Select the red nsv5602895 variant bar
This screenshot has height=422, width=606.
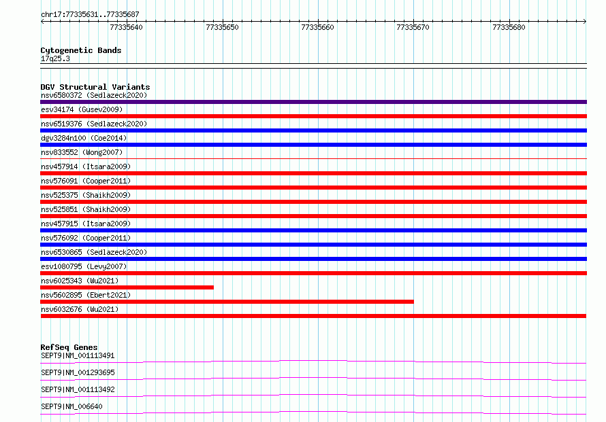point(227,302)
